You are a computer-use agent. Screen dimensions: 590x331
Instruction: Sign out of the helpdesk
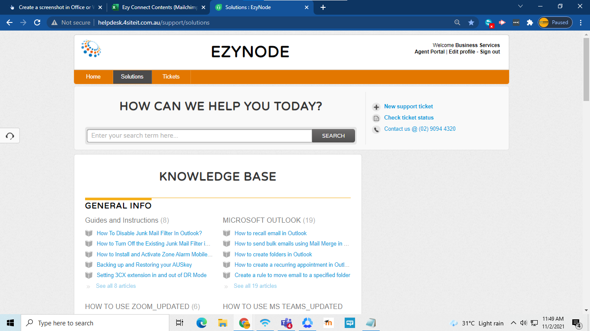click(x=490, y=52)
